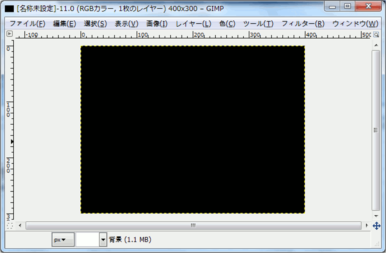
Task: Toggle the Quick Mask button at bottom-left
Action: pyautogui.click(x=10, y=226)
